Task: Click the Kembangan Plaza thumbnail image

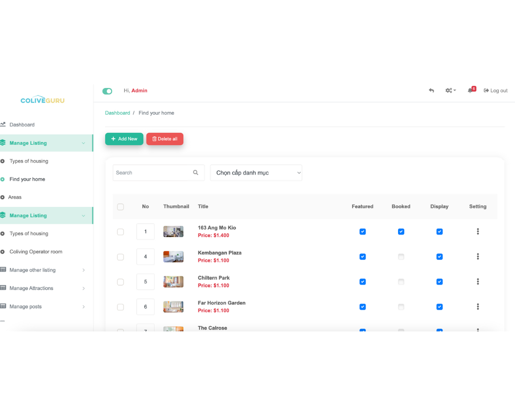Action: (x=173, y=257)
